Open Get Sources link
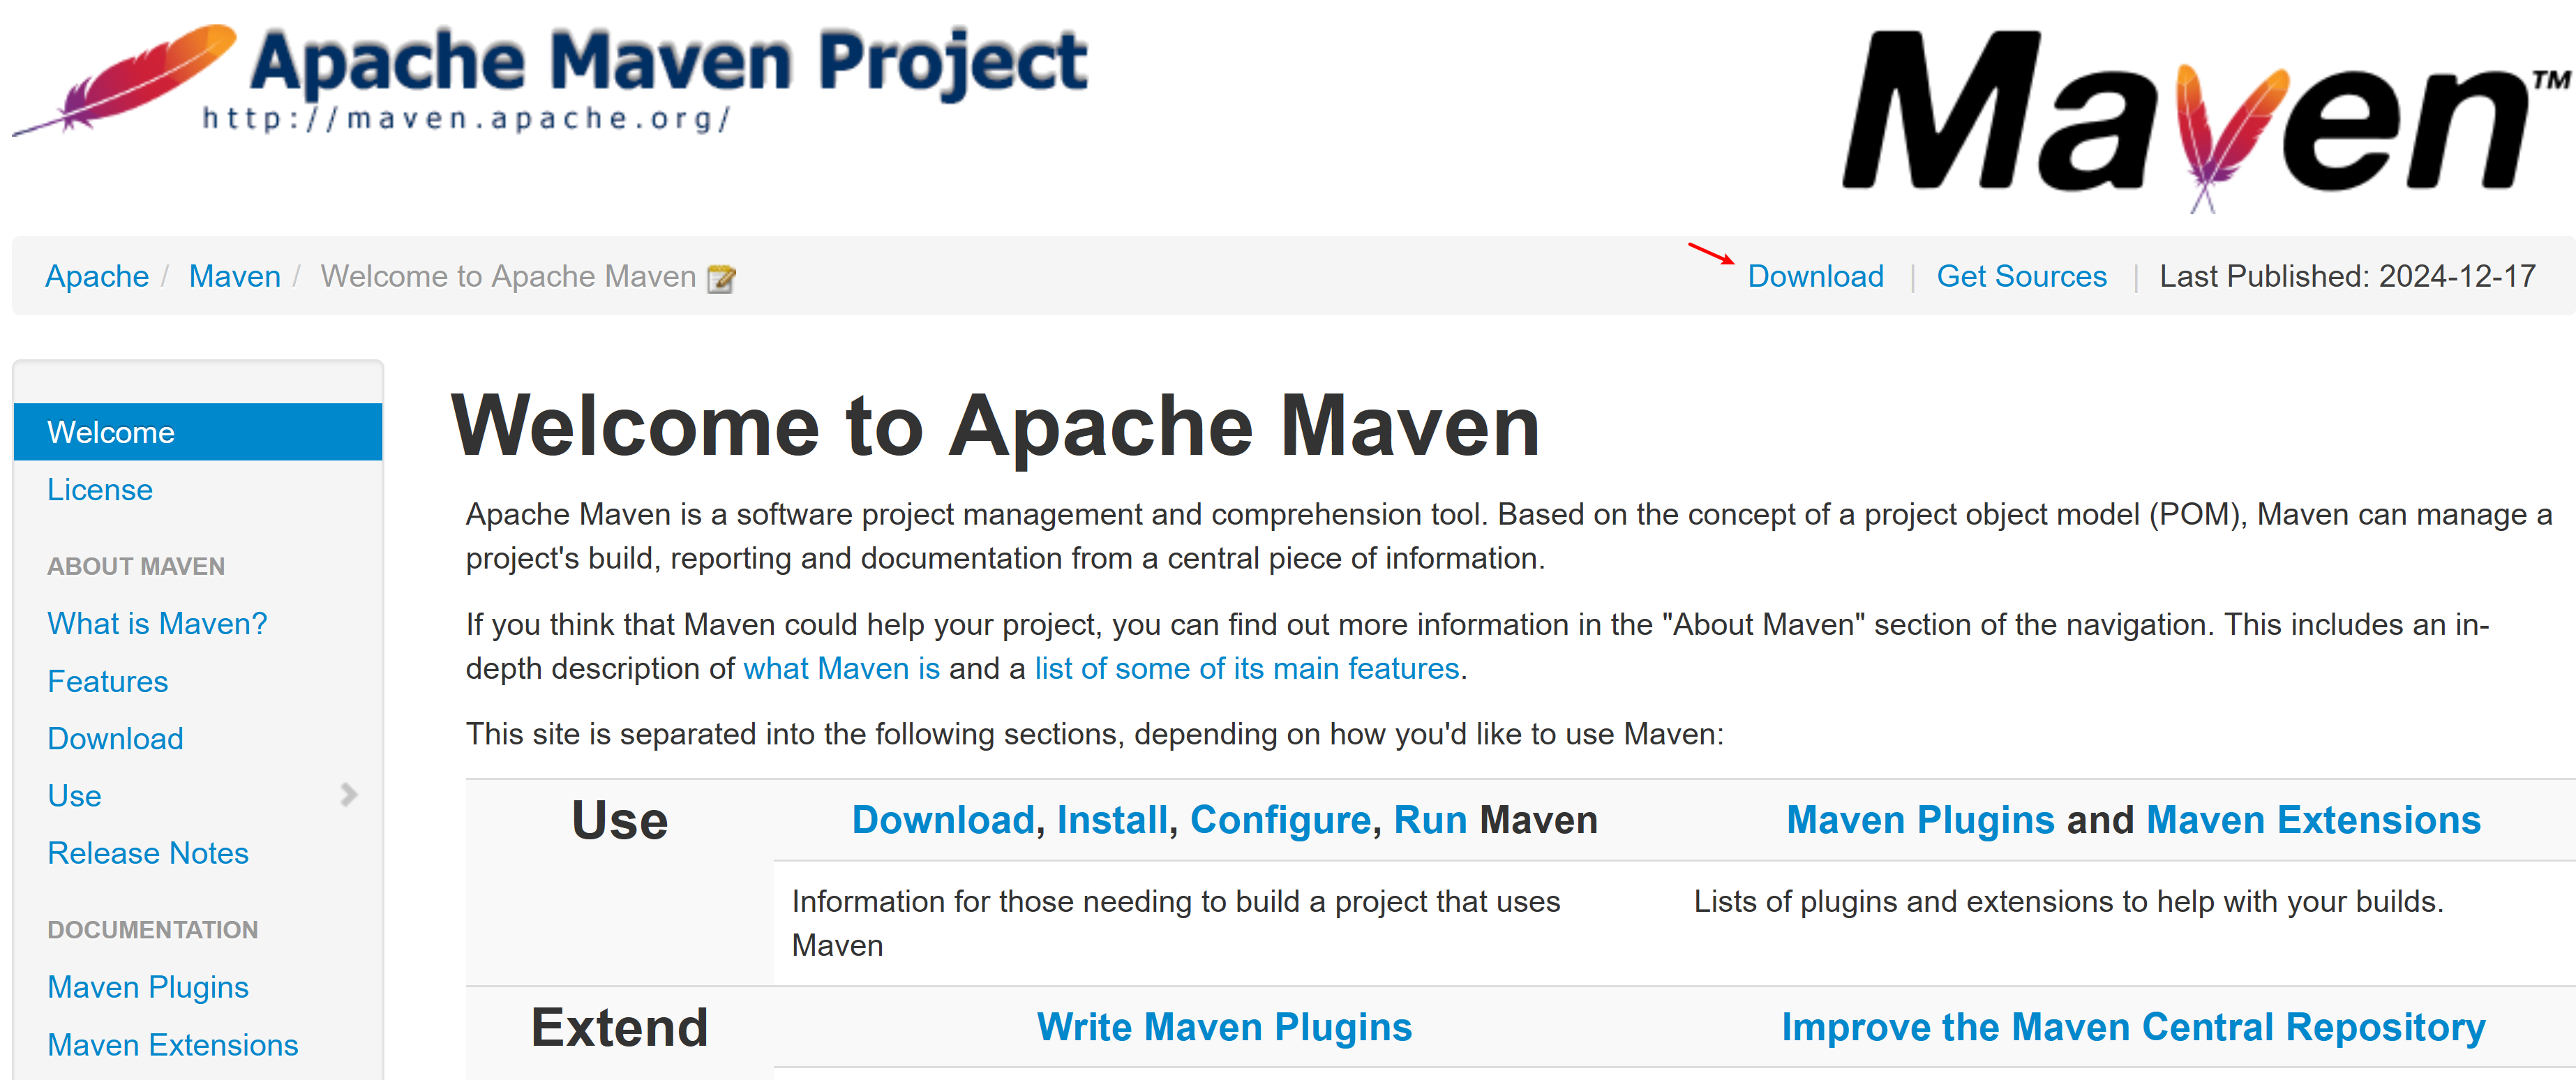Screen dimensions: 2576x1080 (x=2021, y=276)
